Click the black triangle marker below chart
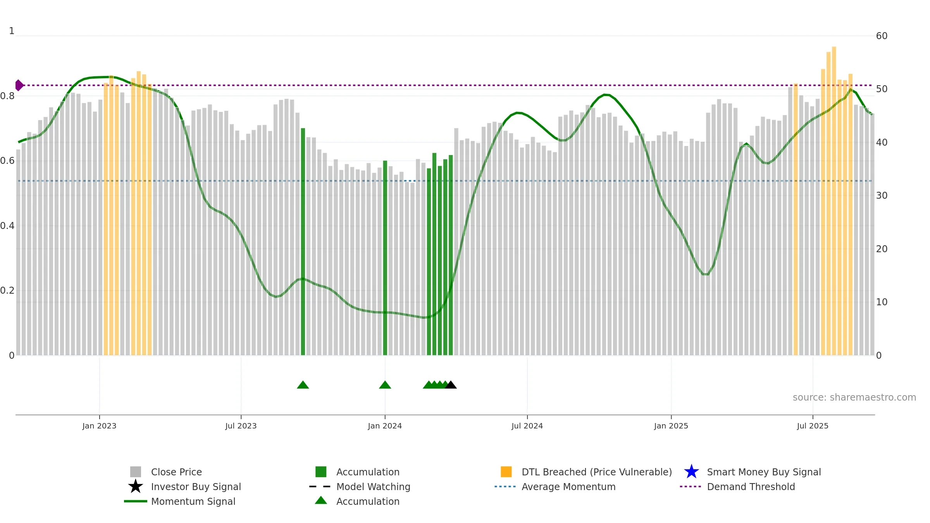Screen dimensions: 930x523 (x=451, y=385)
